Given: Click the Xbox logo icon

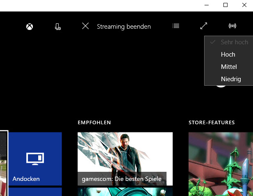Looking at the screenshot, I should [x=30, y=27].
